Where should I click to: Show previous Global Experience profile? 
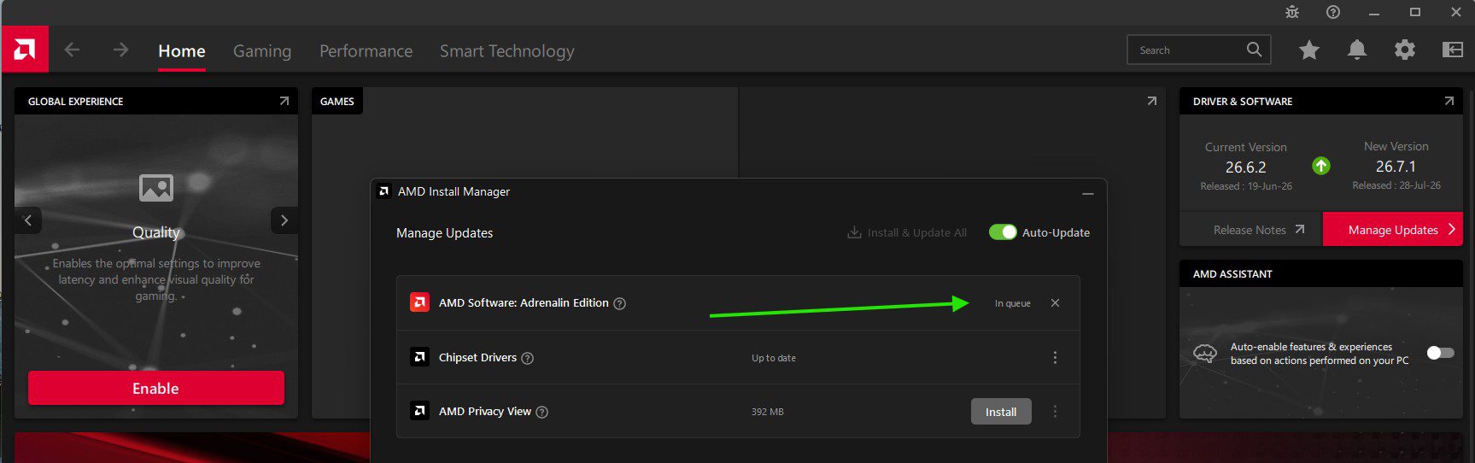[x=27, y=220]
